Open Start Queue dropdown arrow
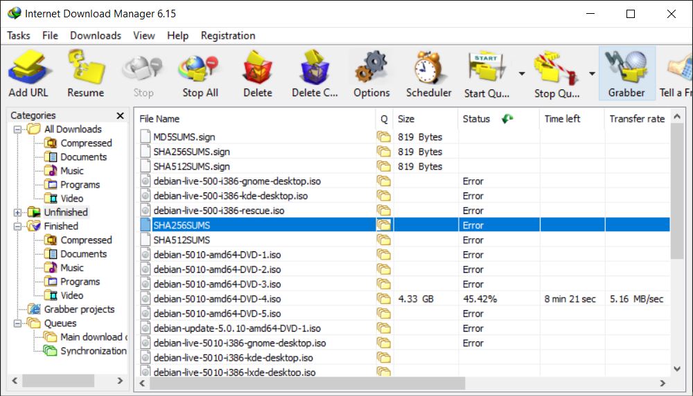Image resolution: width=693 pixels, height=396 pixels. (x=522, y=73)
